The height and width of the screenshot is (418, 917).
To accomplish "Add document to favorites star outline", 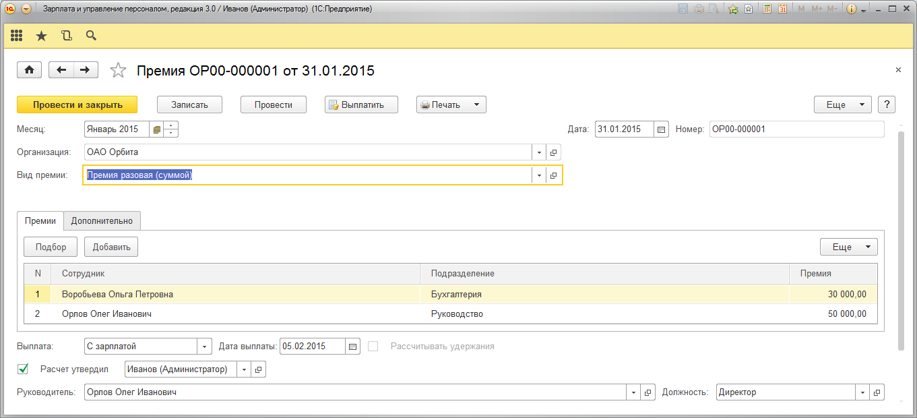I will click(x=118, y=70).
